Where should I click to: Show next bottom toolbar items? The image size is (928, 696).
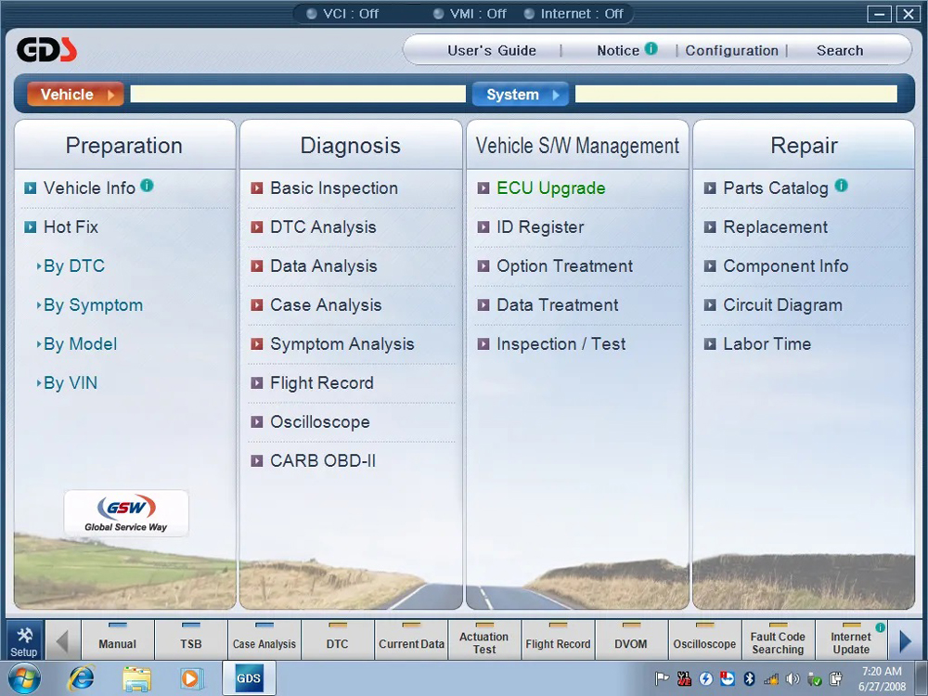tap(905, 640)
